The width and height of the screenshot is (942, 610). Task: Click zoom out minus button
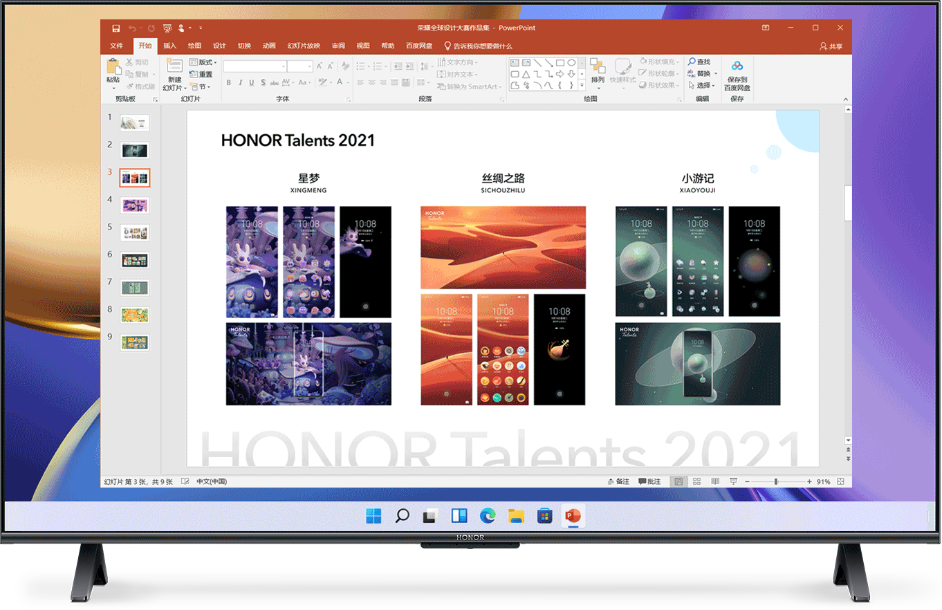pyautogui.click(x=748, y=481)
